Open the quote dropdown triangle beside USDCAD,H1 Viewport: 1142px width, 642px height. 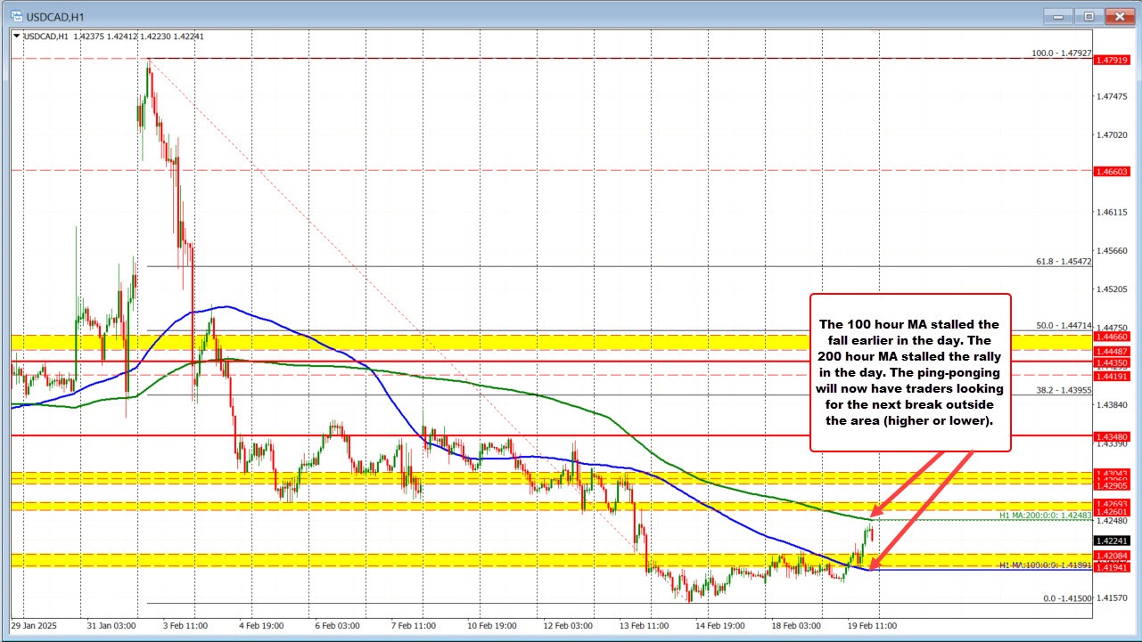coord(16,37)
